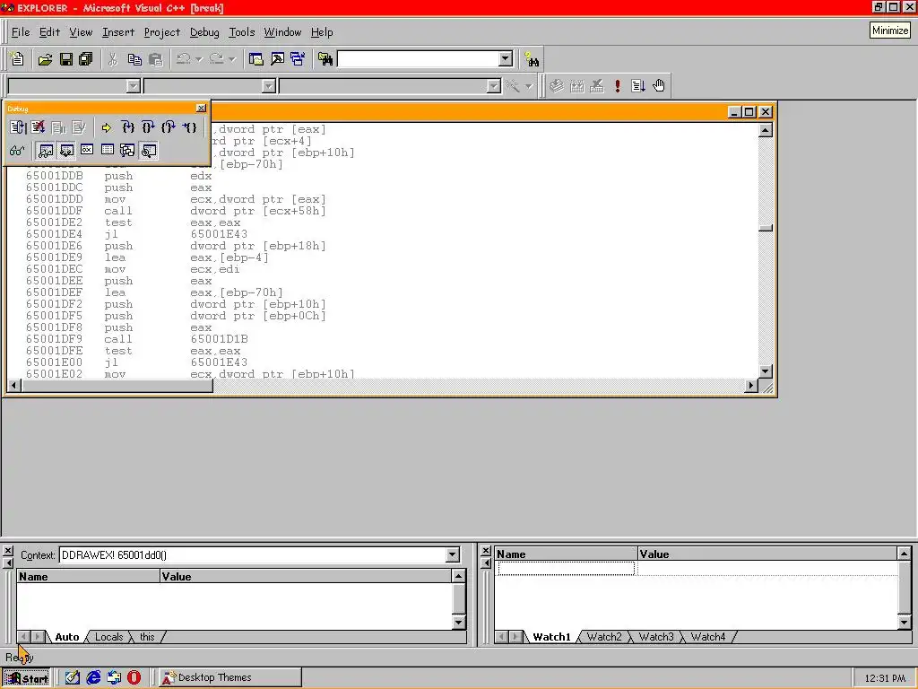Click disassembly horizontal scrollbar right arrow

[x=751, y=386]
